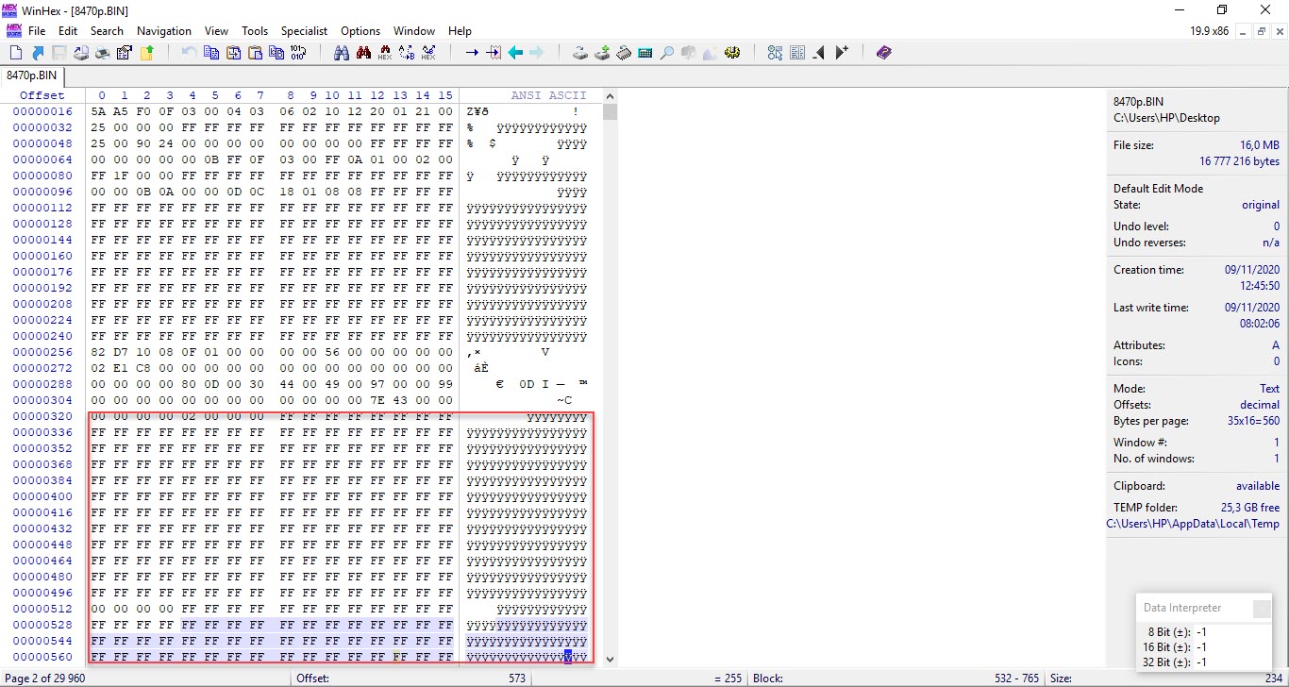Screen dimensions: 1289x687
Task: Click the path C:\Users\HP\Desktop
Action: coord(1166,118)
